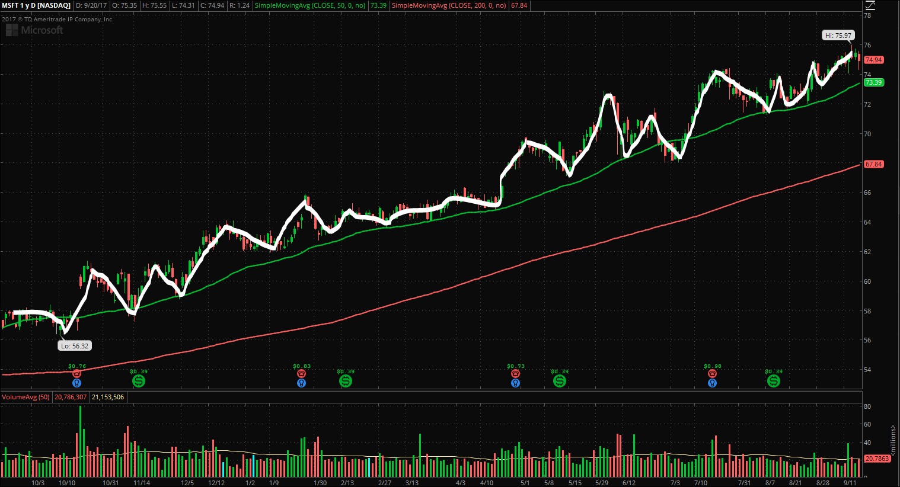The height and width of the screenshot is (487, 900).
Task: Select the 20,786,307 volume average value
Action: tap(71, 397)
